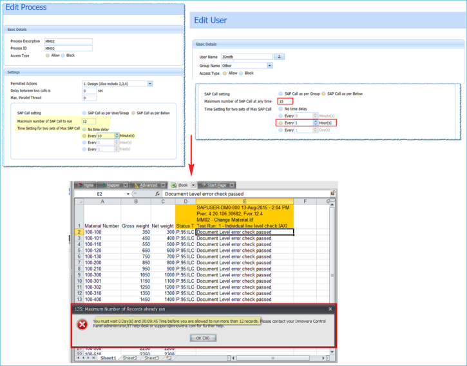This screenshot has height=366, width=467.
Task: Click vertical scrollbar up arrow in spreadsheet
Action: [x=332, y=204]
